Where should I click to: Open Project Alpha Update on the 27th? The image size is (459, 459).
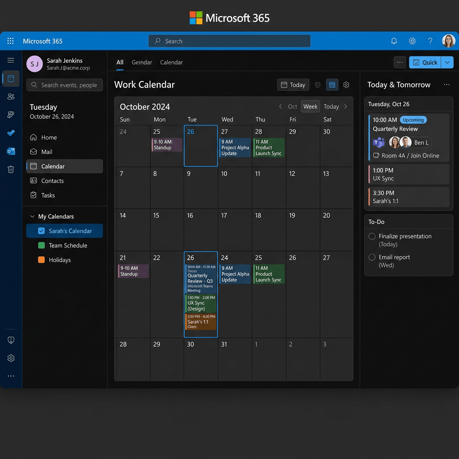click(235, 147)
